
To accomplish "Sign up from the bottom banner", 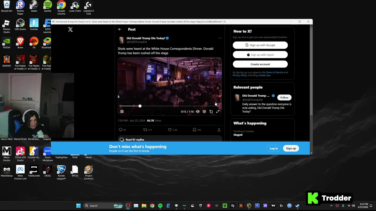I will click(x=291, y=148).
